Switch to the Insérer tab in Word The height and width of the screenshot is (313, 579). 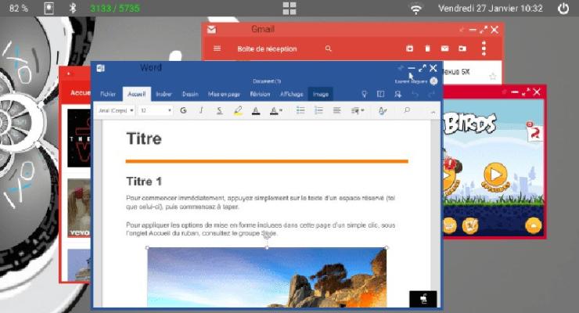pos(164,94)
